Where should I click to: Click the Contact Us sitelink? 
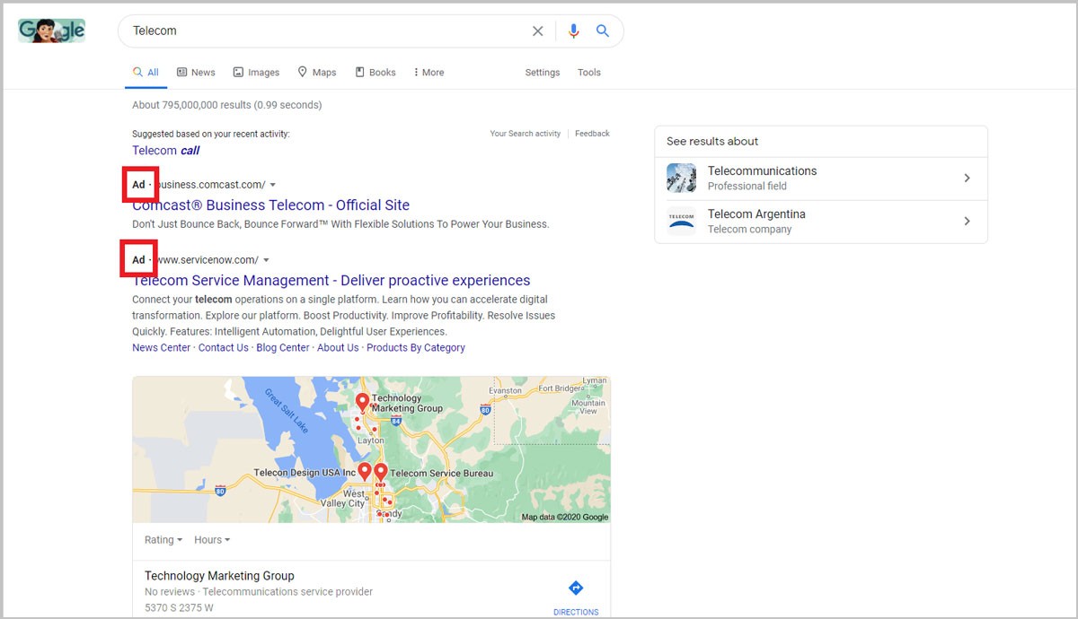[x=224, y=348]
